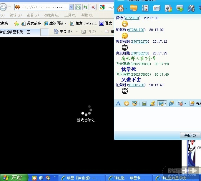Click the music note share icon
This screenshot has width=201, height=181.
(x=152, y=103)
